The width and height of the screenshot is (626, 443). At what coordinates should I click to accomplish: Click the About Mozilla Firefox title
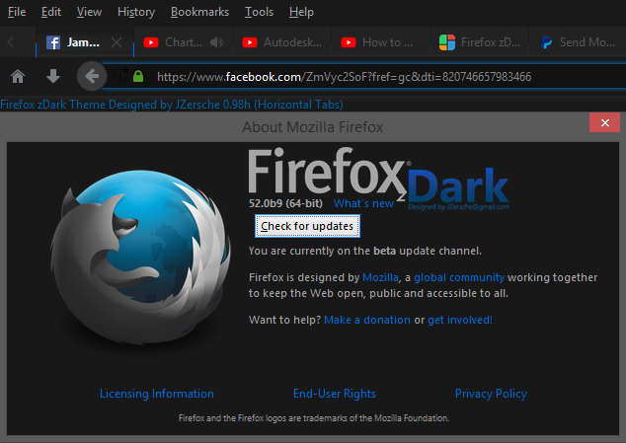313,127
